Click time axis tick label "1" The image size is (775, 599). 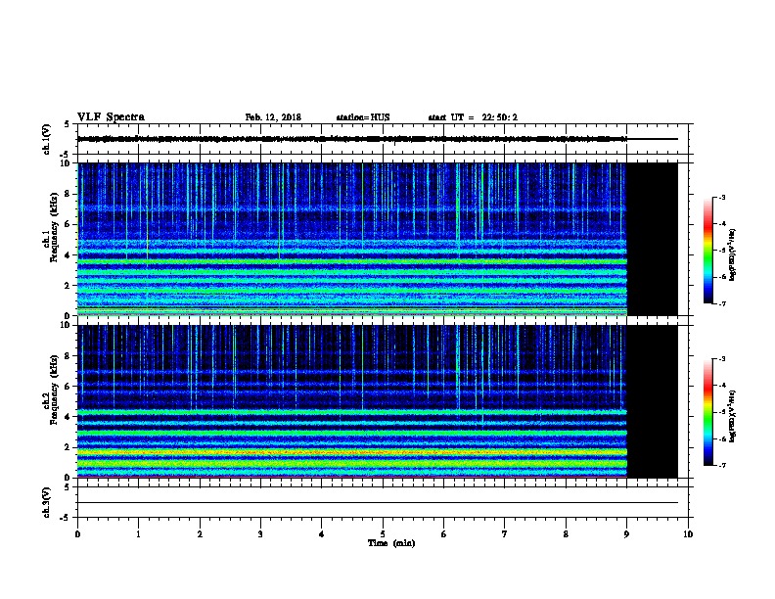139,533
